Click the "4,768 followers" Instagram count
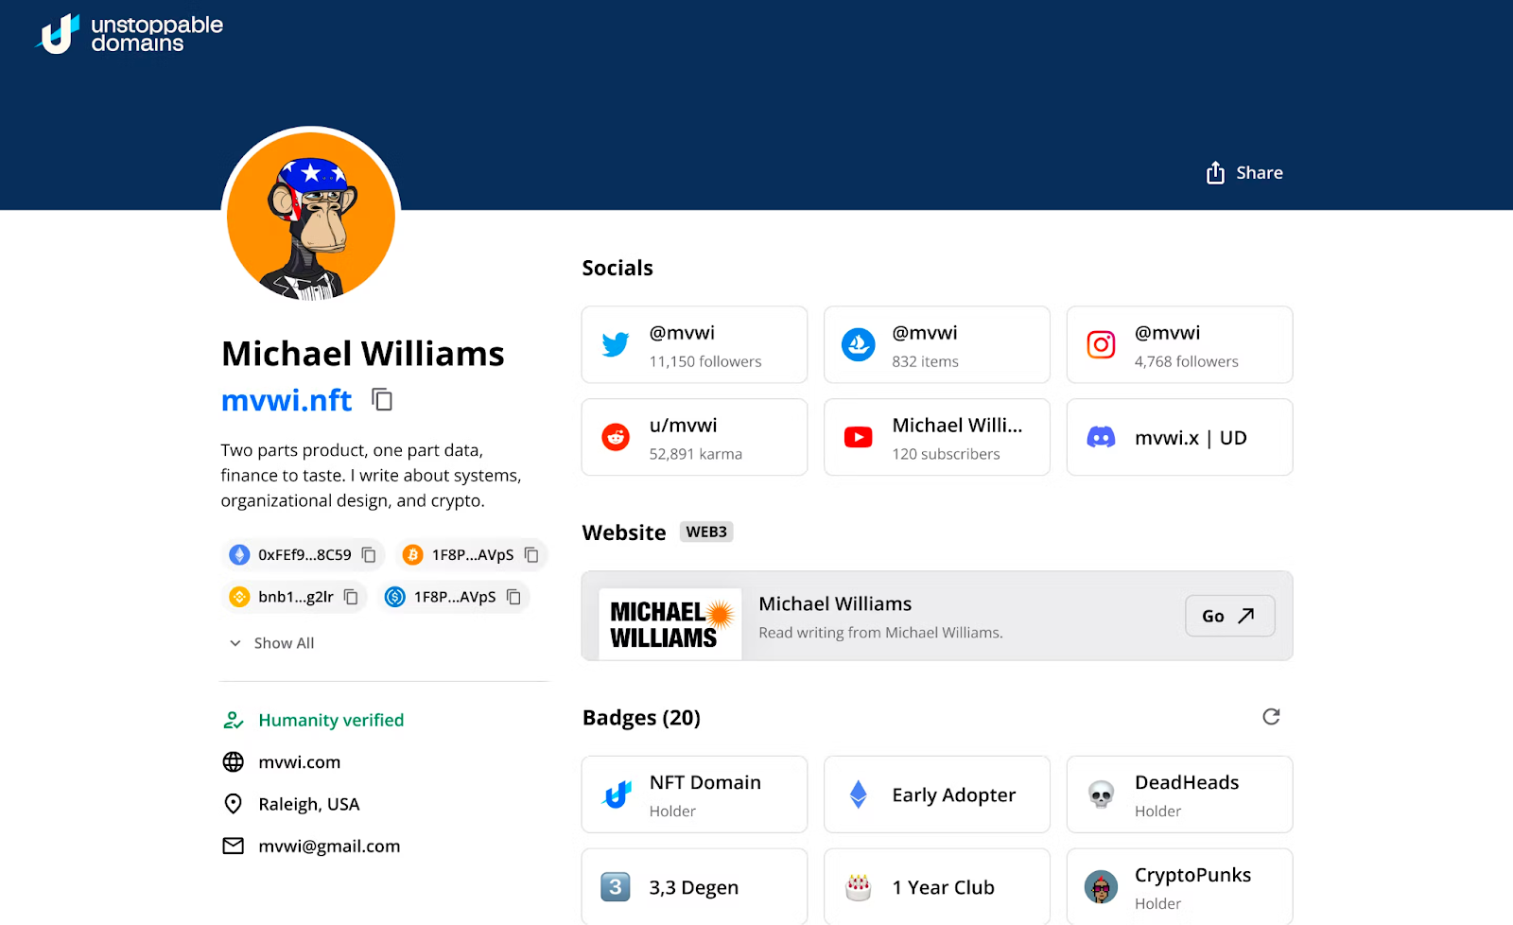 [1187, 361]
